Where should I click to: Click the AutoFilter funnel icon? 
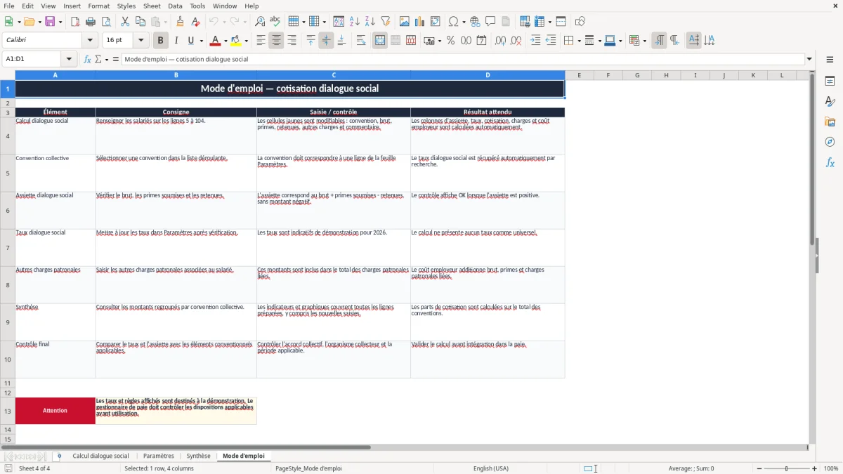point(385,22)
